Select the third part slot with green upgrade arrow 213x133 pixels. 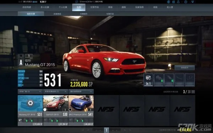coord(169,80)
